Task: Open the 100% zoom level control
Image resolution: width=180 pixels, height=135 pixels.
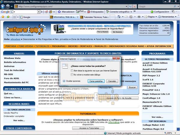Action: (170, 133)
